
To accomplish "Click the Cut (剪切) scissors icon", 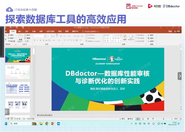I will pyautogui.click(x=9, y=35).
